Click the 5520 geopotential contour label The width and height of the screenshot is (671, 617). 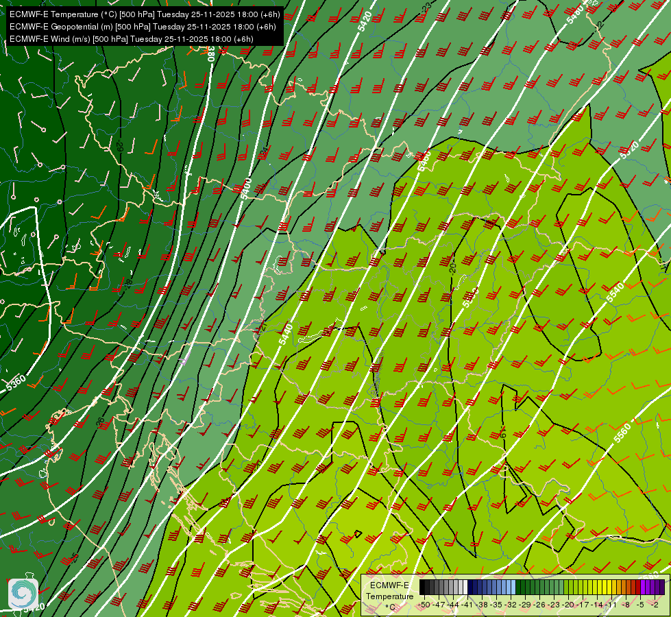629,150
